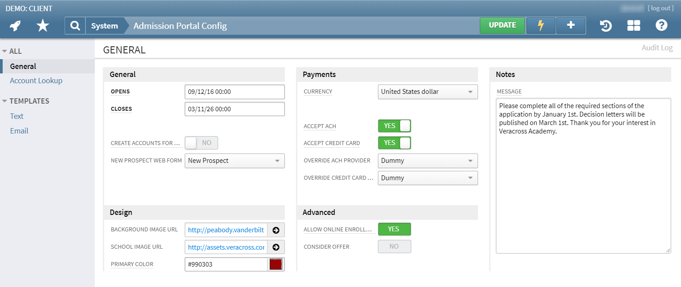The width and height of the screenshot is (681, 287).
Task: Click the lightning bolt action button
Action: tap(541, 25)
